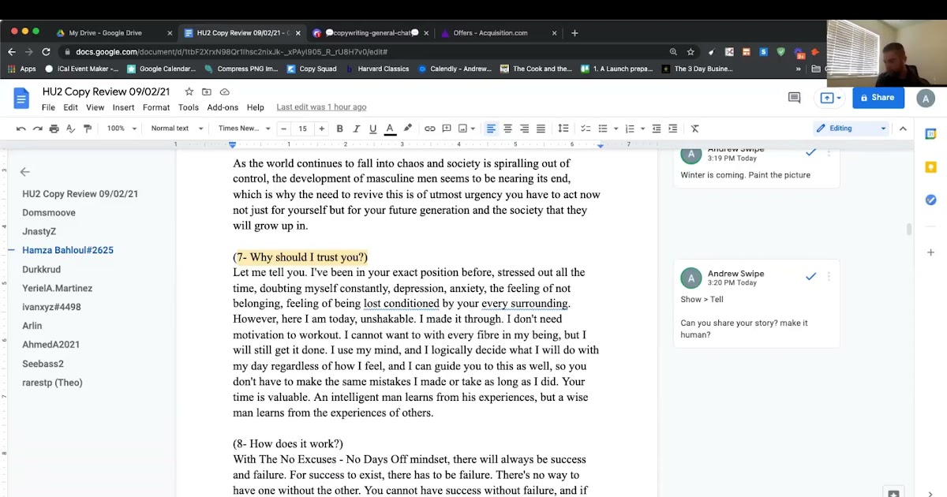Click the clear formatting icon
This screenshot has width=947, height=497.
click(694, 129)
